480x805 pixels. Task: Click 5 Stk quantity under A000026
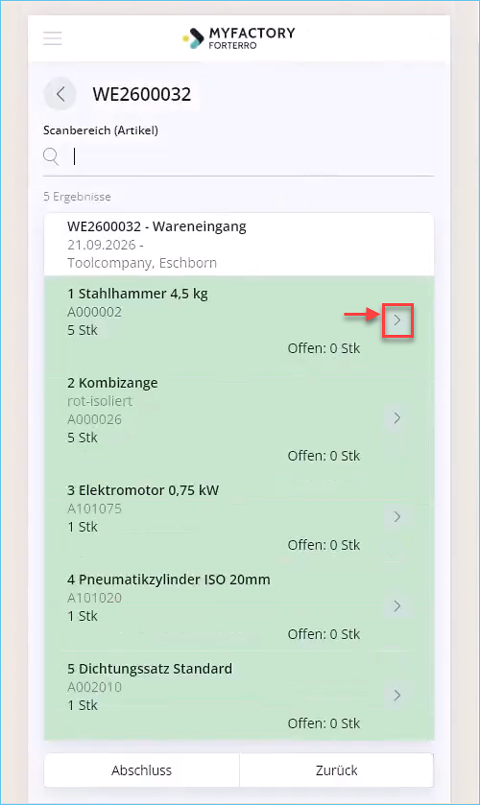(x=83, y=438)
